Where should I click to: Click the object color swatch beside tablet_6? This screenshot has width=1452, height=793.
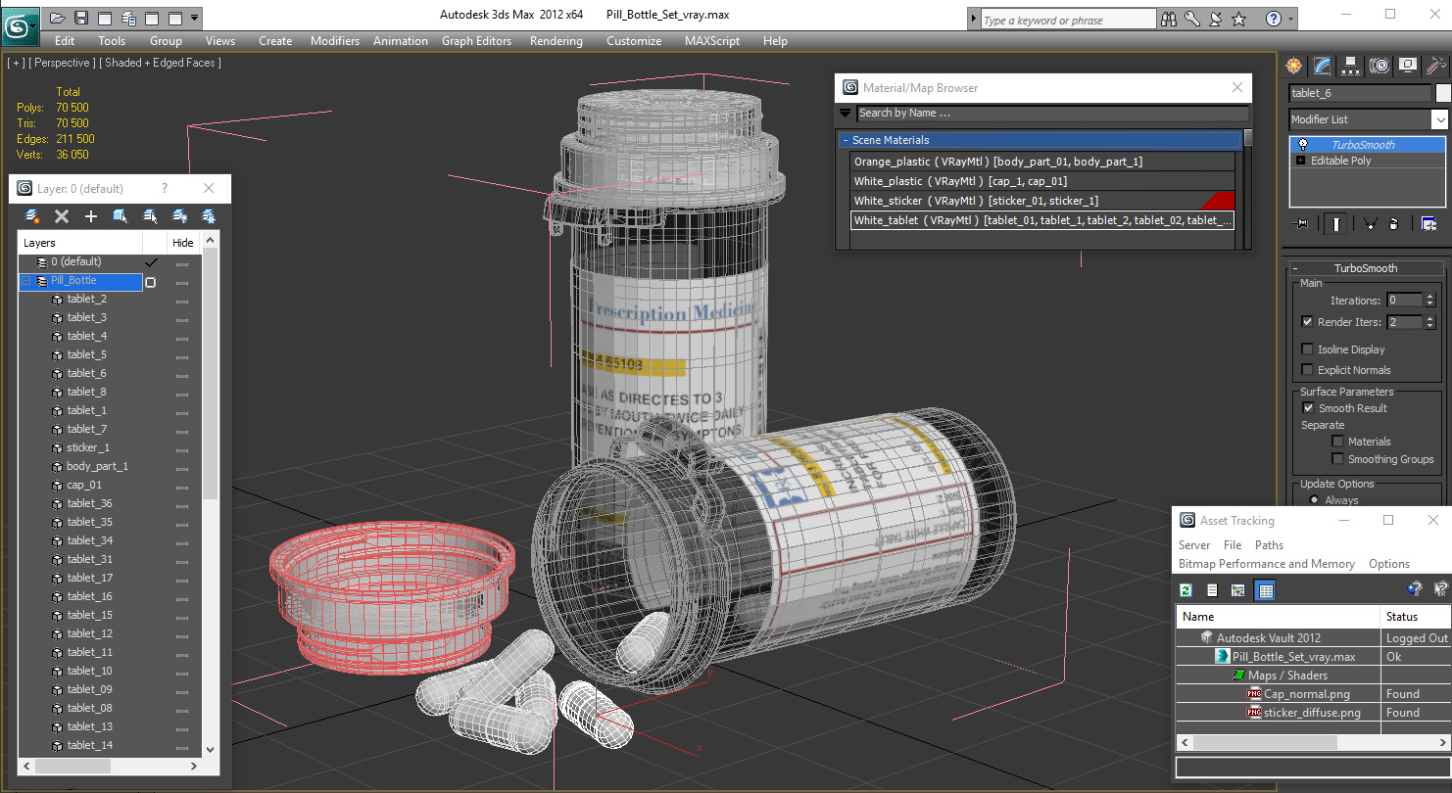1442,93
